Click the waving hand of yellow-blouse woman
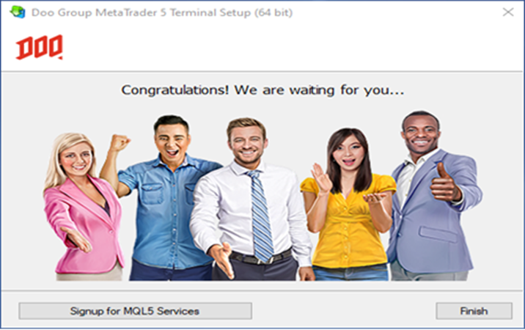The height and width of the screenshot is (330, 525). (320, 178)
